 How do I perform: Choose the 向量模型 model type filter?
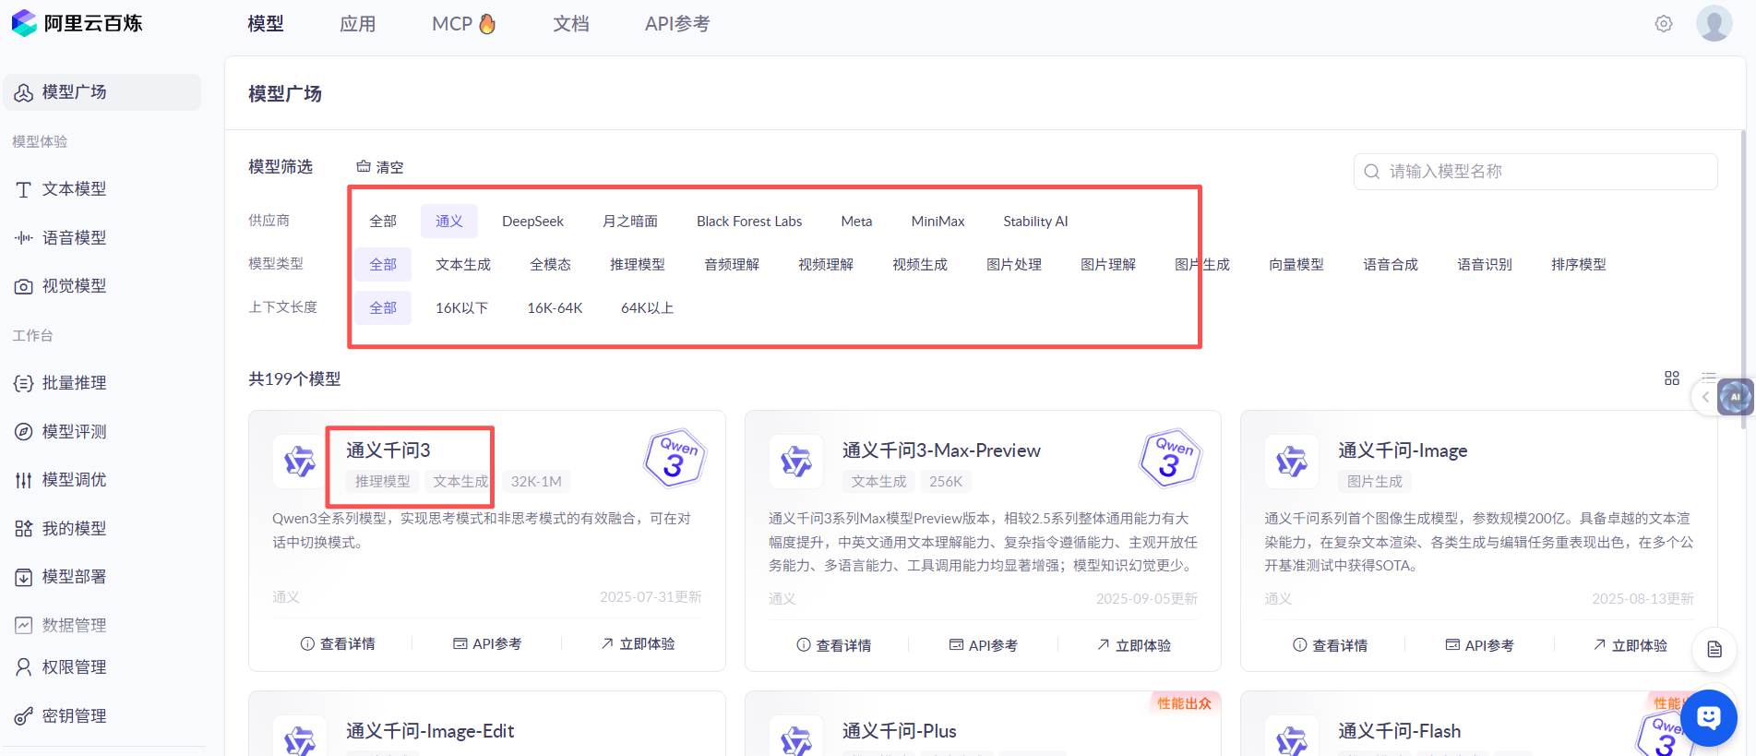click(1296, 265)
